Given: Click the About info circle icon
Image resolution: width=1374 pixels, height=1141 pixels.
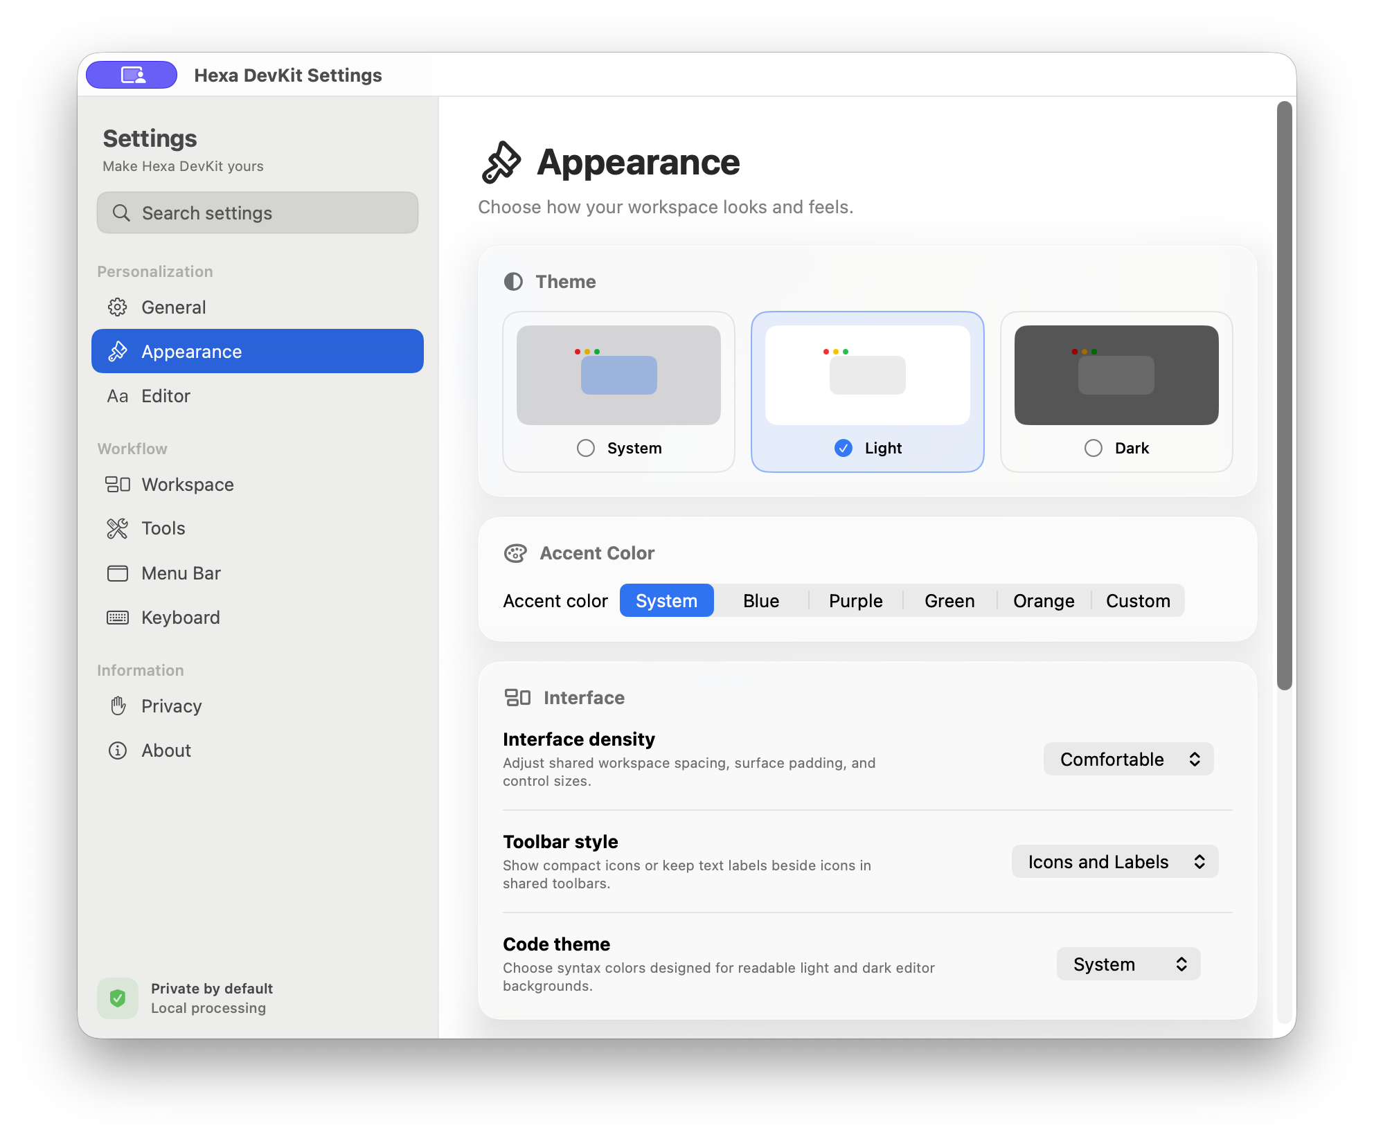Looking at the screenshot, I should click(118, 751).
